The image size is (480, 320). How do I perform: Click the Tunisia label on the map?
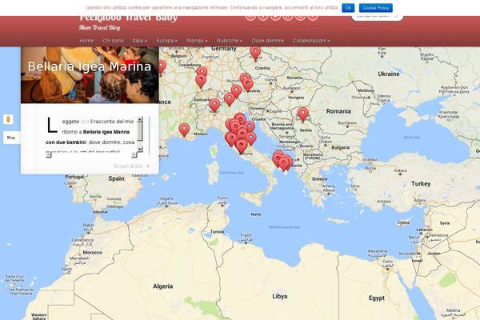tap(218, 232)
